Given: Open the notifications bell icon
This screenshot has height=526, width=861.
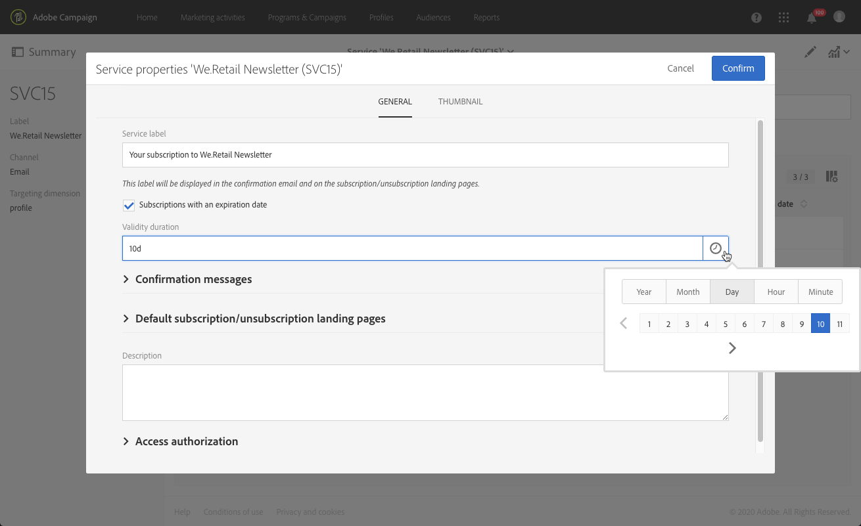Looking at the screenshot, I should pos(812,18).
